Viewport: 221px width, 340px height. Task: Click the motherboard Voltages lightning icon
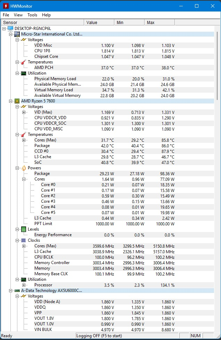coord(24,40)
